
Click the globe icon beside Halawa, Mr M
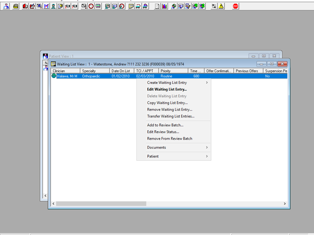[x=54, y=76]
